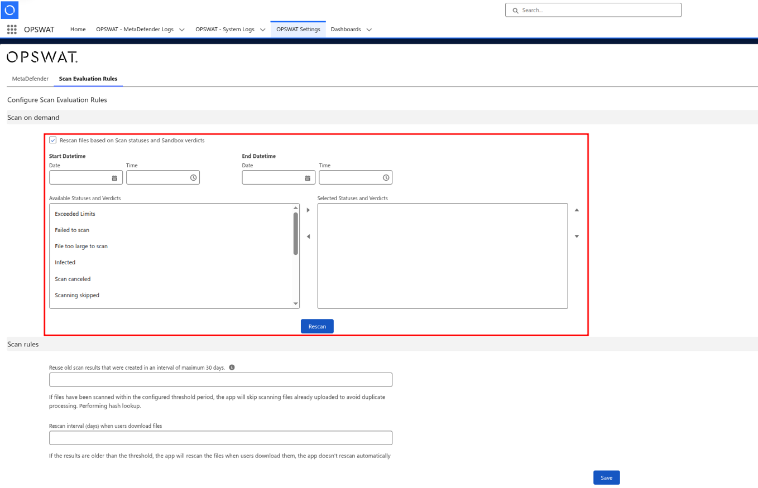
Task: Click the Start Datetime Date field
Action: pyautogui.click(x=85, y=177)
